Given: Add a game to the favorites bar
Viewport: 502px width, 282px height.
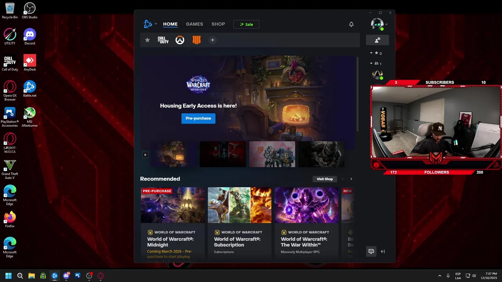Looking at the screenshot, I should [x=213, y=40].
